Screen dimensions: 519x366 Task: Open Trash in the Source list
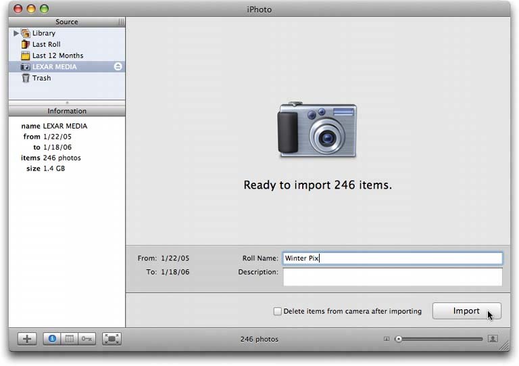click(41, 78)
